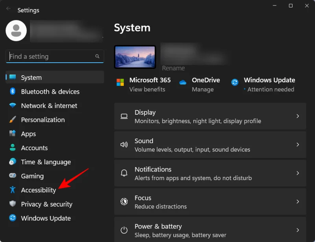Viewport: 315px width, 242px height.
Task: Select Time & language in the sidebar
Action: point(46,162)
